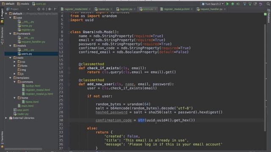Select navbar.html in commons
The height and width of the screenshot is (152, 271).
click(31, 86)
